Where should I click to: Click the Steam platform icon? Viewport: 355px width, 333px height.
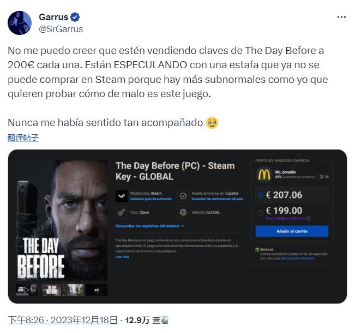(x=122, y=196)
